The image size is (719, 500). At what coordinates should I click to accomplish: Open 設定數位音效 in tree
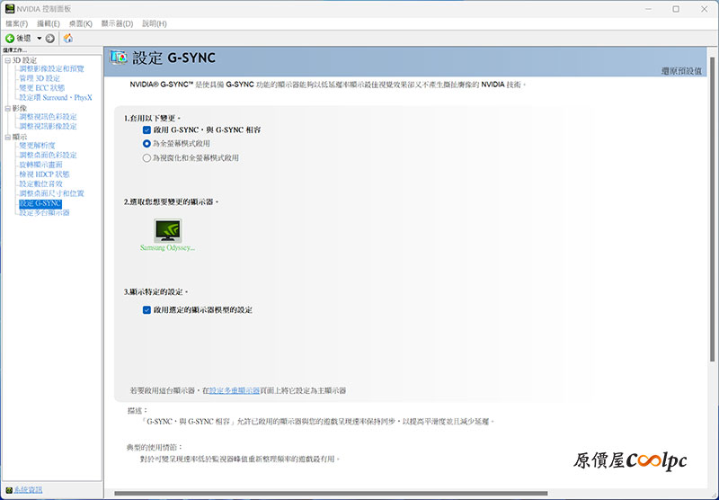tap(40, 184)
